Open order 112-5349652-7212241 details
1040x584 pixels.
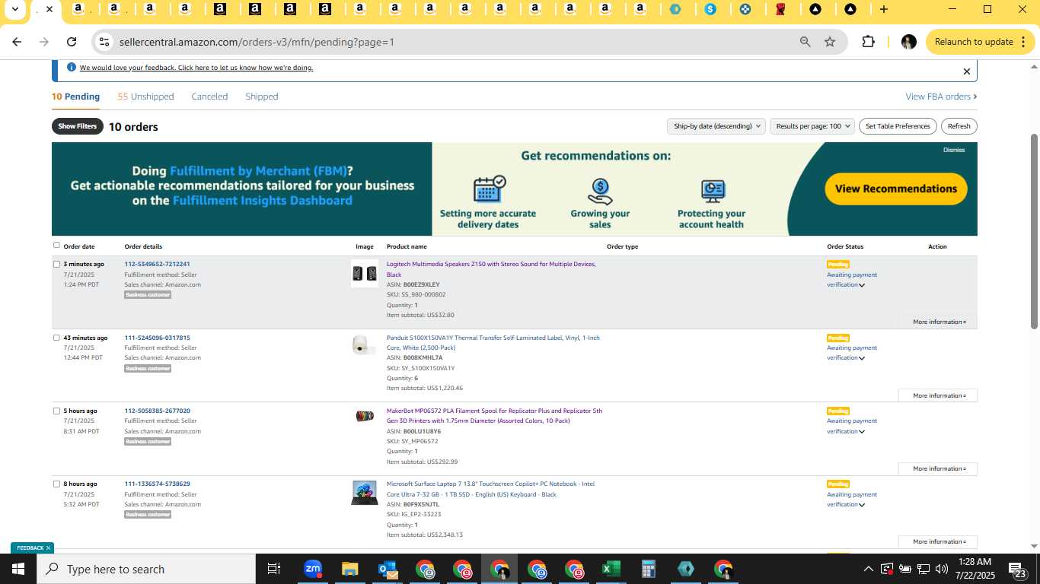click(158, 264)
